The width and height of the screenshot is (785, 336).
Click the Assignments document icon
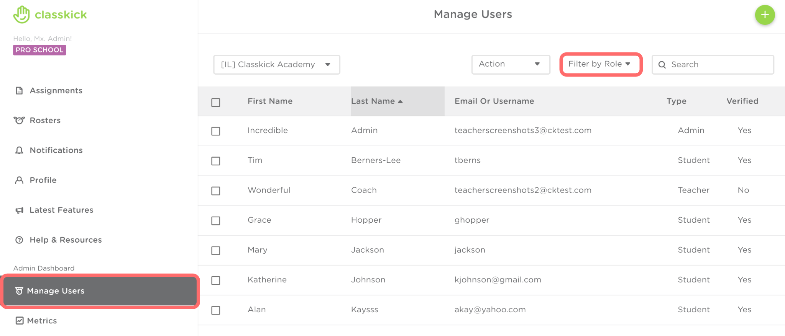click(19, 91)
